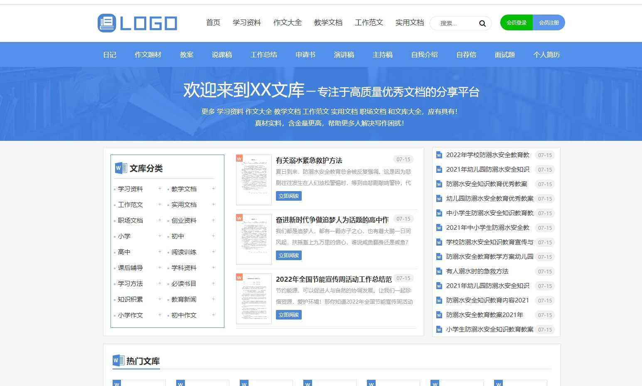Expand the 必读书目 category plus sign
The width and height of the screenshot is (642, 386).
[213, 283]
